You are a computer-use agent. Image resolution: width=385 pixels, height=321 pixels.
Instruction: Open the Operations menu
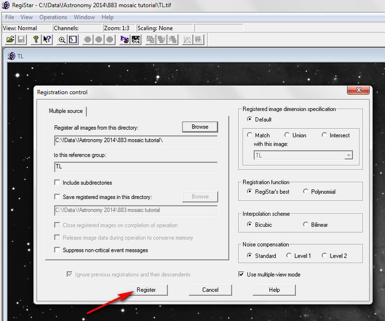(53, 17)
